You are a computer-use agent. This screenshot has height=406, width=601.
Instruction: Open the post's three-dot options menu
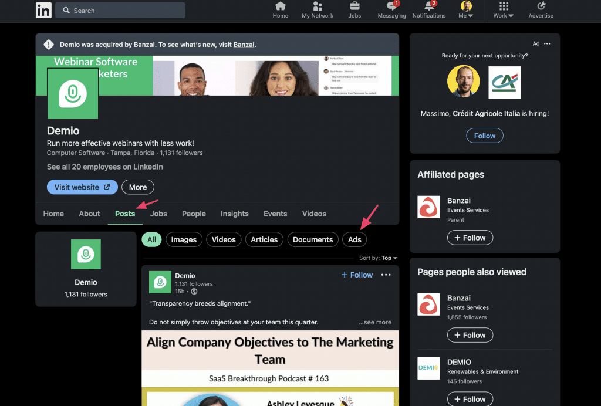tap(386, 275)
